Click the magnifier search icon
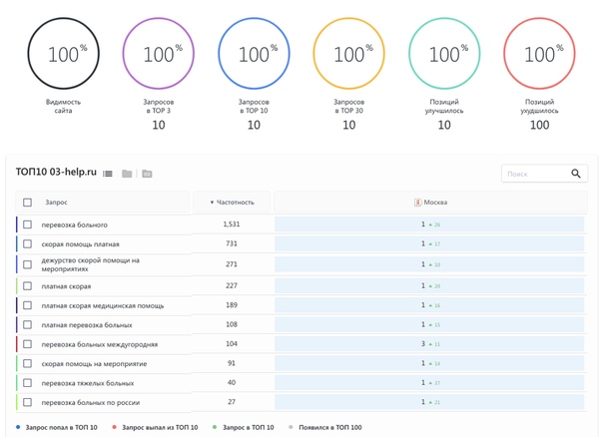603x437 pixels. (576, 174)
